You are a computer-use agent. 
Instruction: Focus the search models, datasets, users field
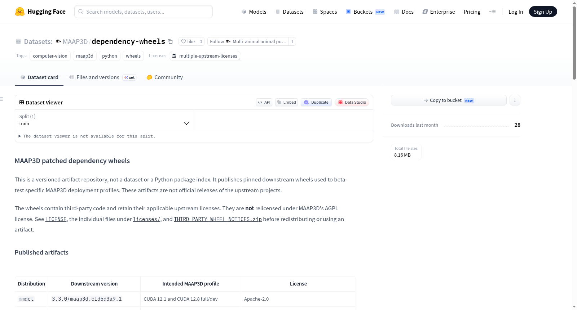(144, 12)
